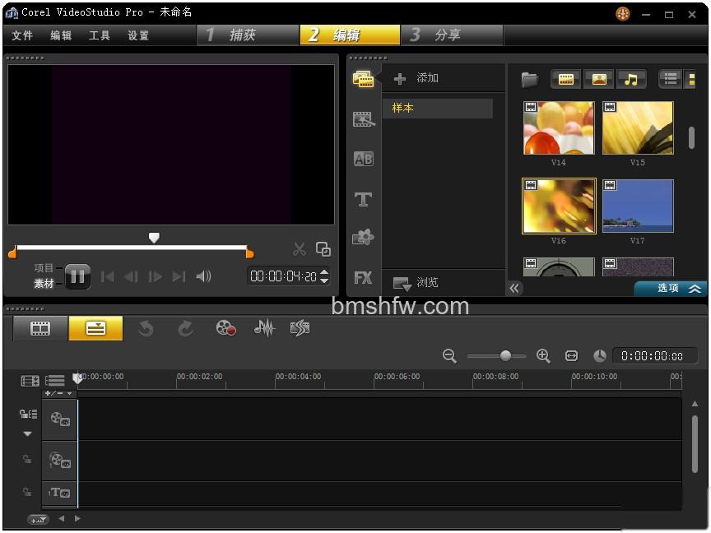Click the Record/Capture option reel icon
The height and width of the screenshot is (533, 711).
[225, 328]
